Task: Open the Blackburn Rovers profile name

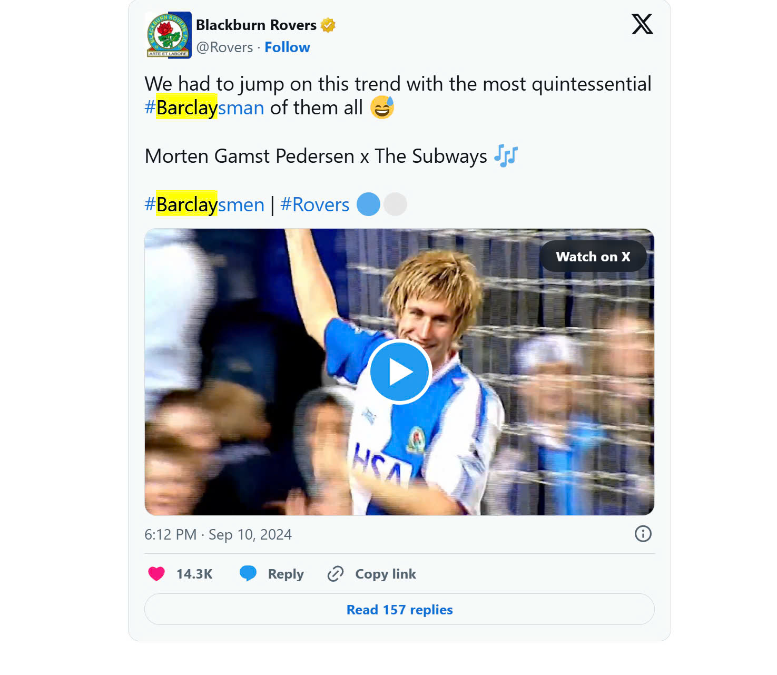Action: 256,25
